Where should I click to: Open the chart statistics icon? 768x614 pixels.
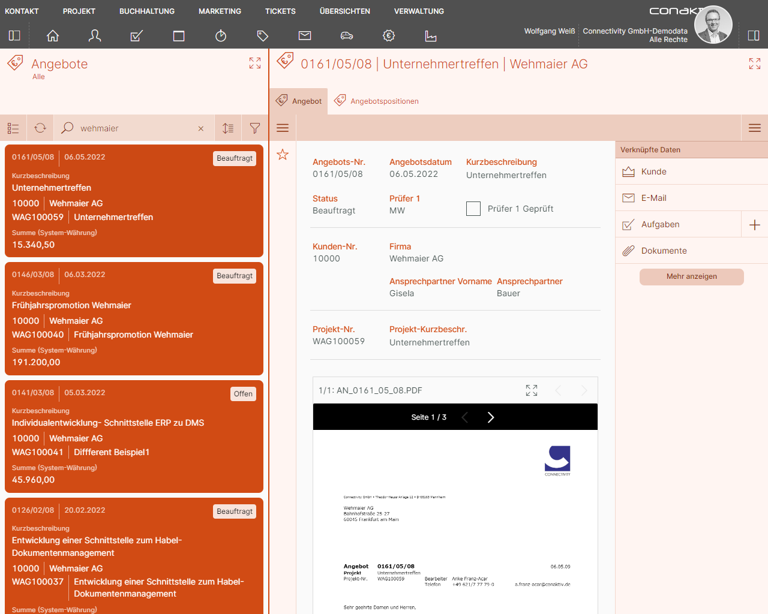point(431,36)
